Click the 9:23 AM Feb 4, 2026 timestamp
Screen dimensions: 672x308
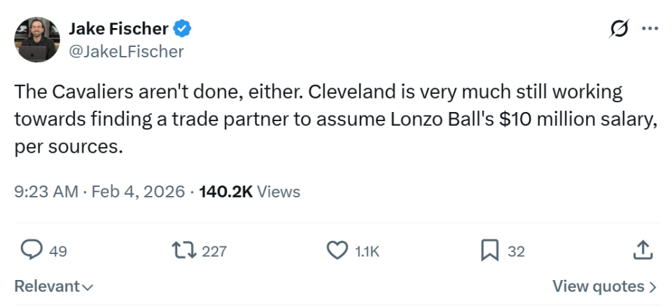tap(99, 191)
